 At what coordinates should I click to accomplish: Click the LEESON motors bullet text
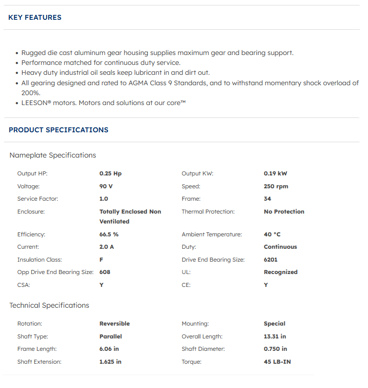[x=103, y=103]
